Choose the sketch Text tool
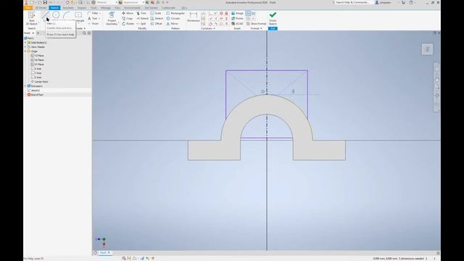The height and width of the screenshot is (261, 464). [93, 18]
